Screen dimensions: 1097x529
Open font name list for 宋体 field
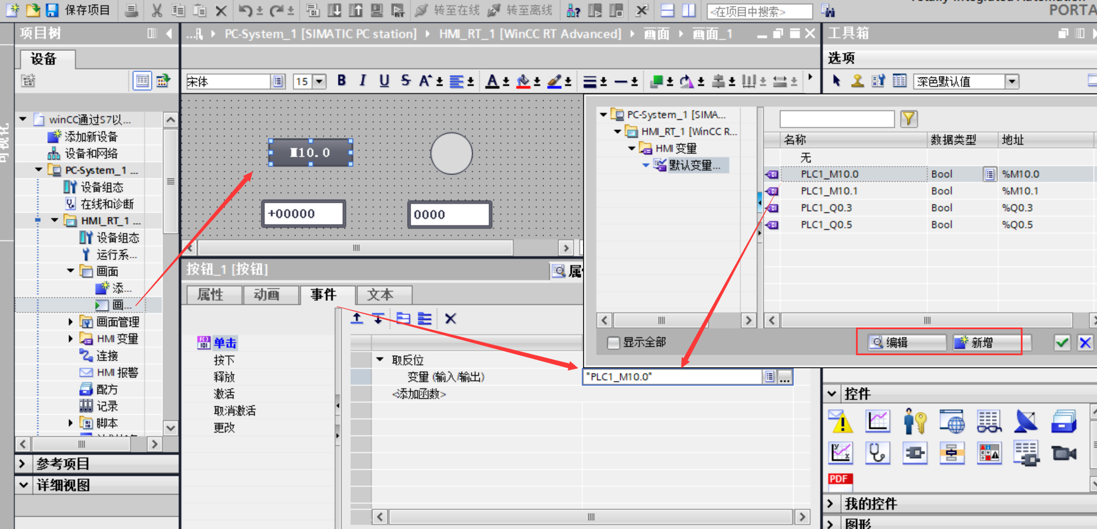click(278, 82)
